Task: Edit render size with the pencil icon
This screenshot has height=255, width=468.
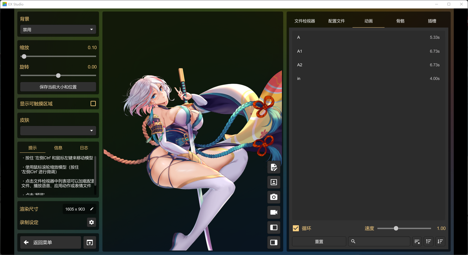Action: pos(92,209)
